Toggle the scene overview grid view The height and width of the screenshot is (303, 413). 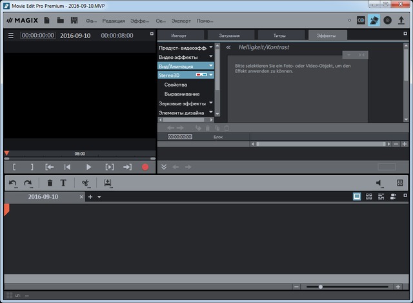(x=368, y=196)
